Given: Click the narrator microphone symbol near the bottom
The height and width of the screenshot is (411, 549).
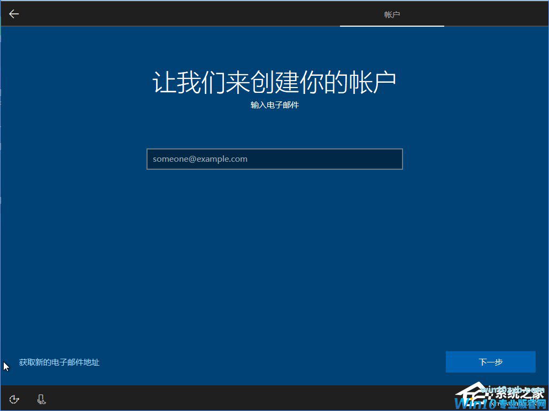Looking at the screenshot, I should [41, 399].
